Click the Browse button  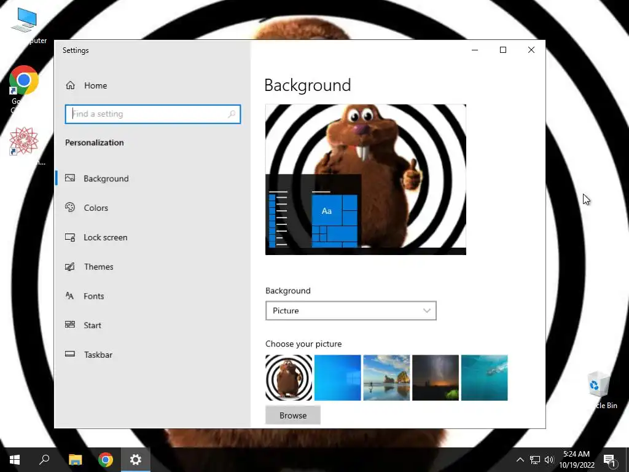pos(293,415)
